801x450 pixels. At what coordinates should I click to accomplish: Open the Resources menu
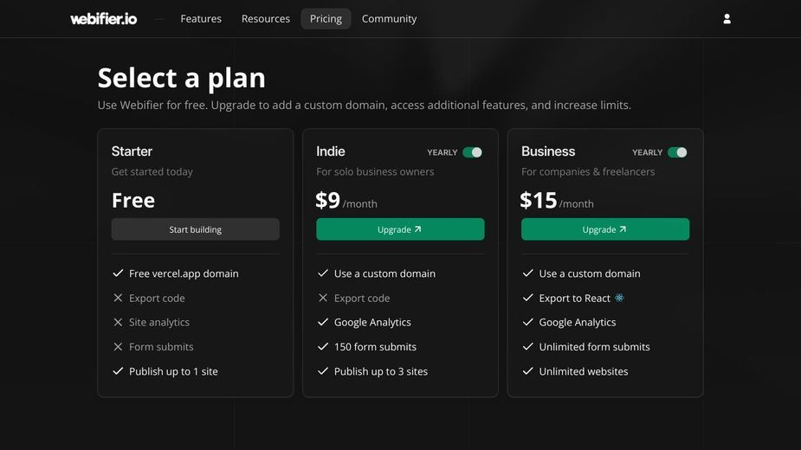[266, 19]
